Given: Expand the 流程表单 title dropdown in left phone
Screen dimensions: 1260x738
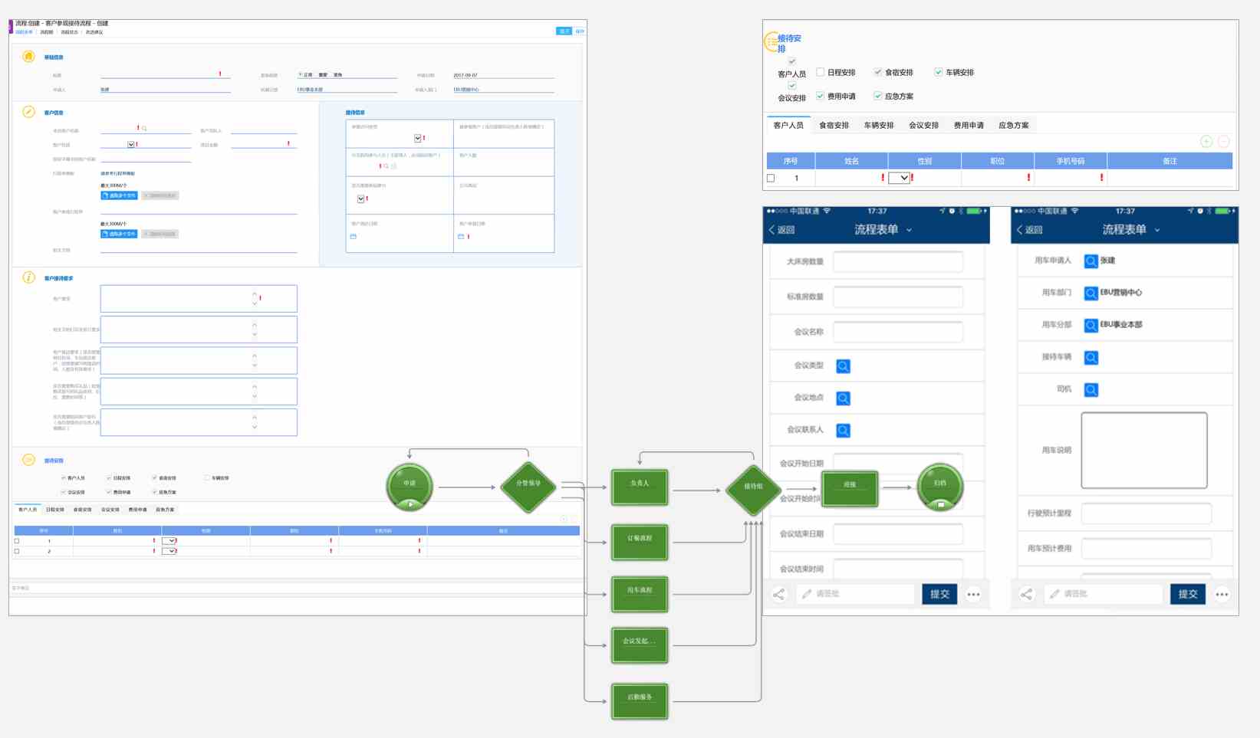Looking at the screenshot, I should 910,230.
